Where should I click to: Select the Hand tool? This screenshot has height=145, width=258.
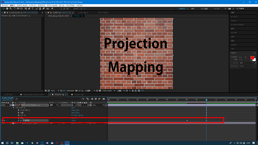point(7,8)
